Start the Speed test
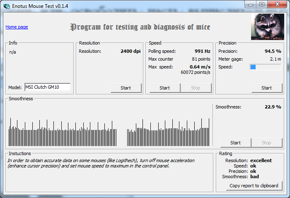The height and width of the screenshot is (198, 290). point(165,88)
